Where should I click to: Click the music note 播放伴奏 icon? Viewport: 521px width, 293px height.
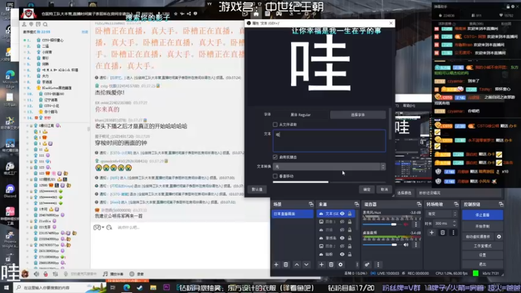click(x=105, y=273)
